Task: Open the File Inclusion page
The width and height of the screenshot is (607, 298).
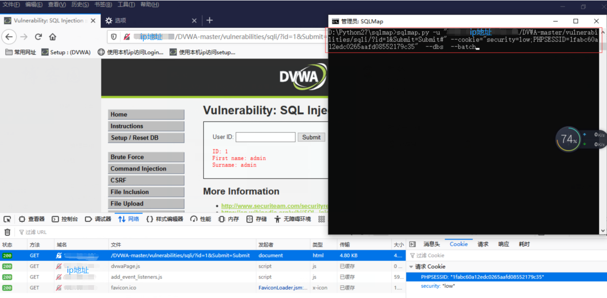Action: 146,192
